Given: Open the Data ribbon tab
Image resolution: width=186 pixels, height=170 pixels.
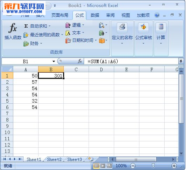Looking at the screenshot, I should [x=95, y=15].
